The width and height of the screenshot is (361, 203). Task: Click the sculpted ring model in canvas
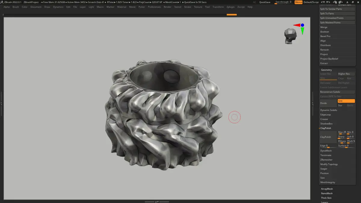pyautogui.click(x=163, y=114)
